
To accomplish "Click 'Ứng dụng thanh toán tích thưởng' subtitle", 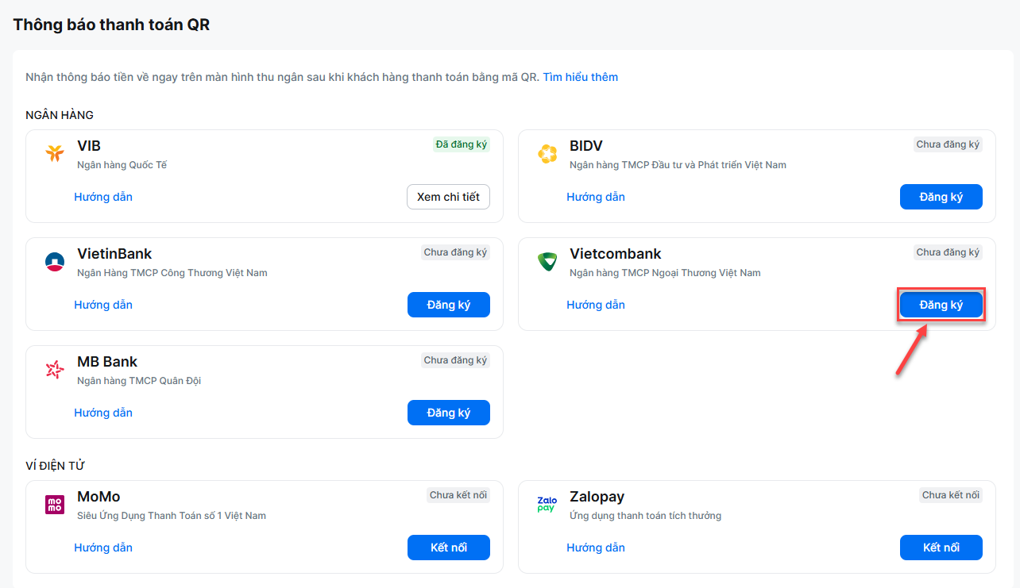I will (646, 516).
